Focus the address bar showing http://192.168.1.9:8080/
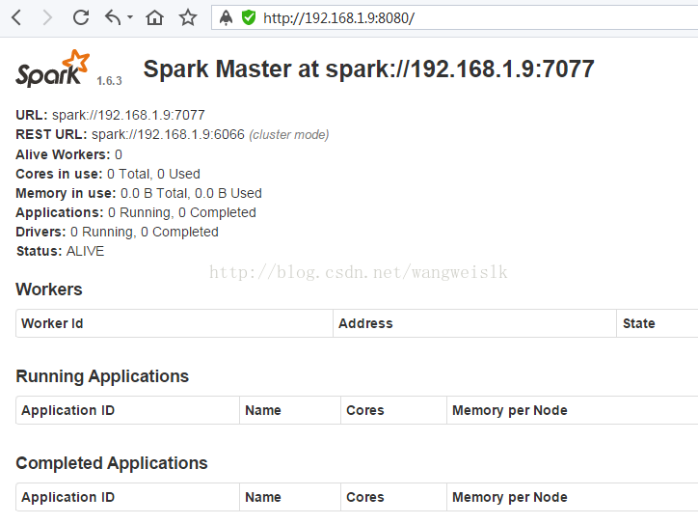Screen dimensions: 698x524 (454, 17)
